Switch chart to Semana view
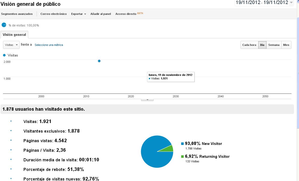 point(274,45)
